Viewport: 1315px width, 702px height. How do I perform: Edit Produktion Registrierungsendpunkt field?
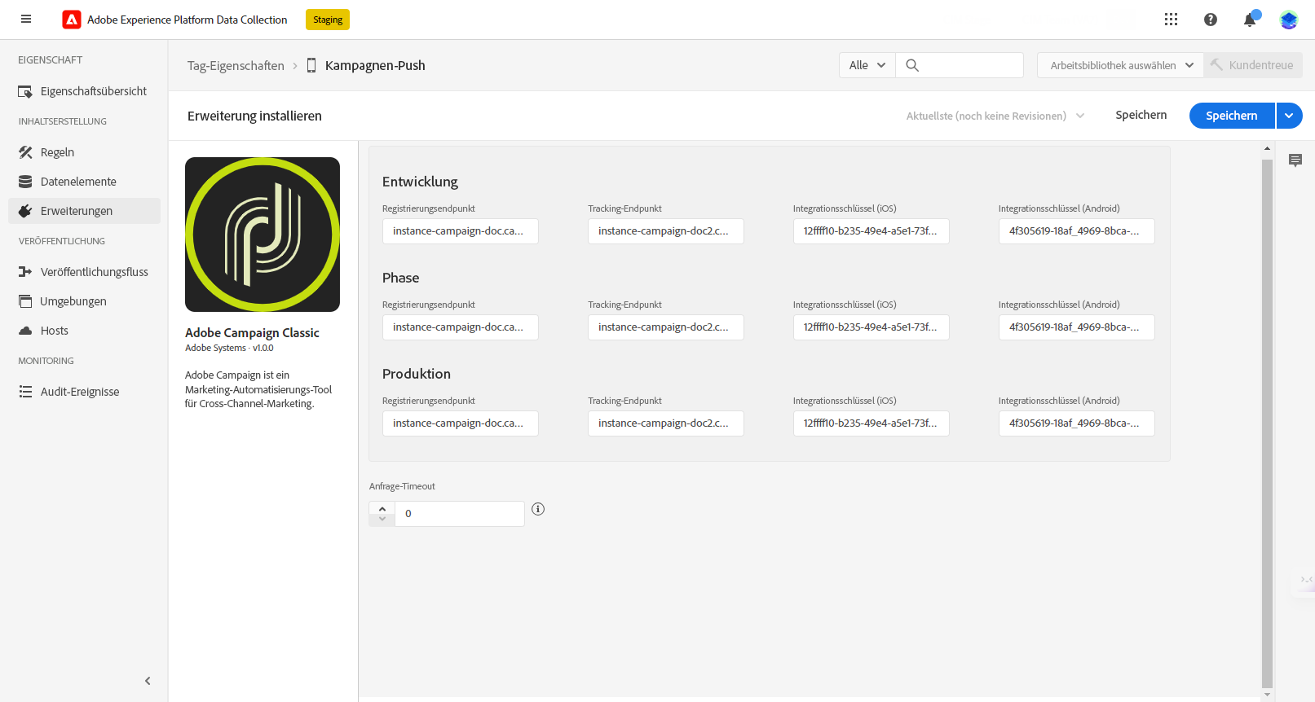(461, 423)
